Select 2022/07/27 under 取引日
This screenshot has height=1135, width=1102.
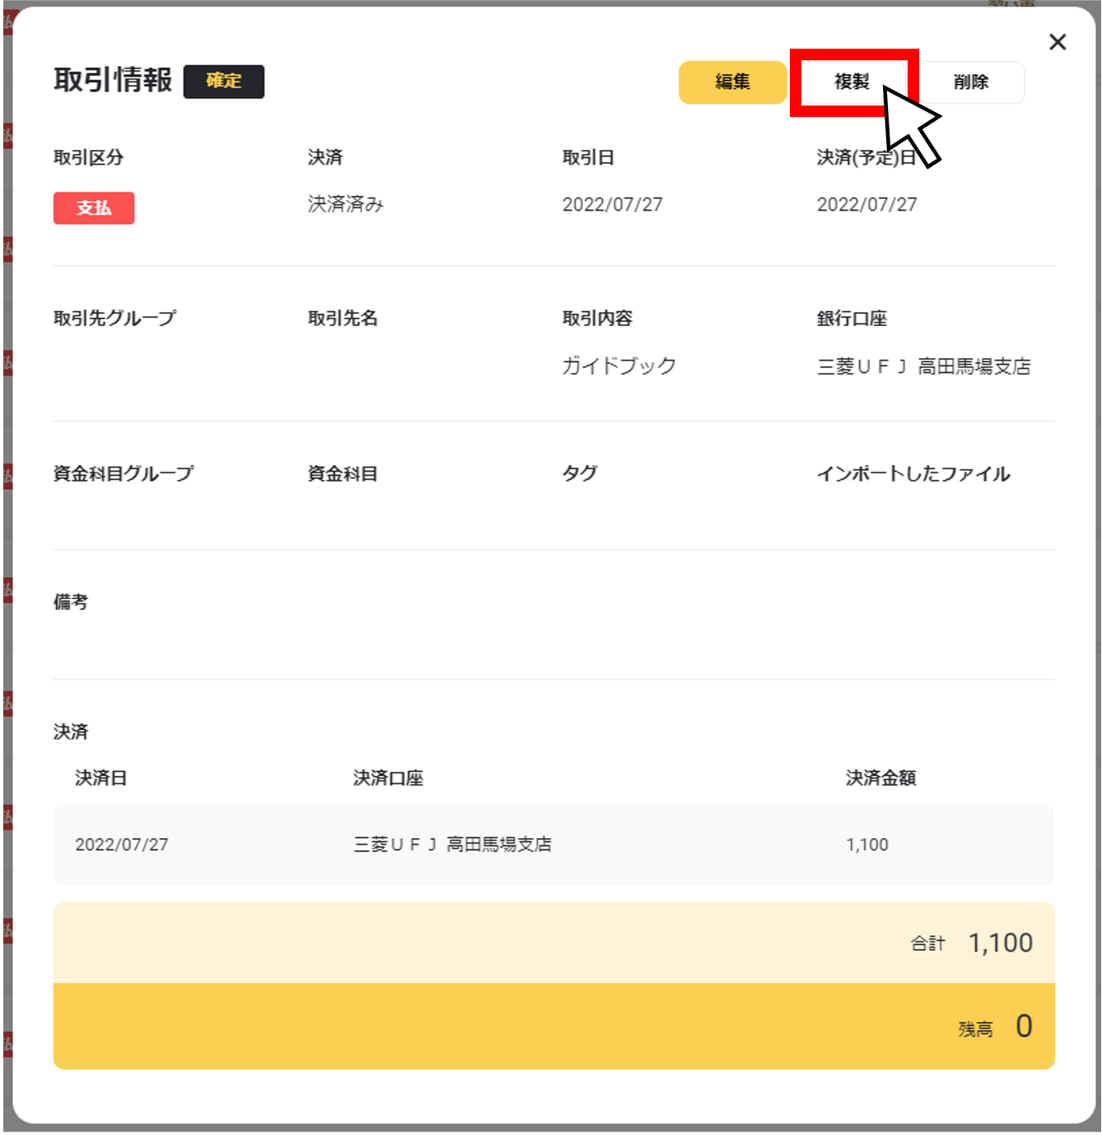612,204
